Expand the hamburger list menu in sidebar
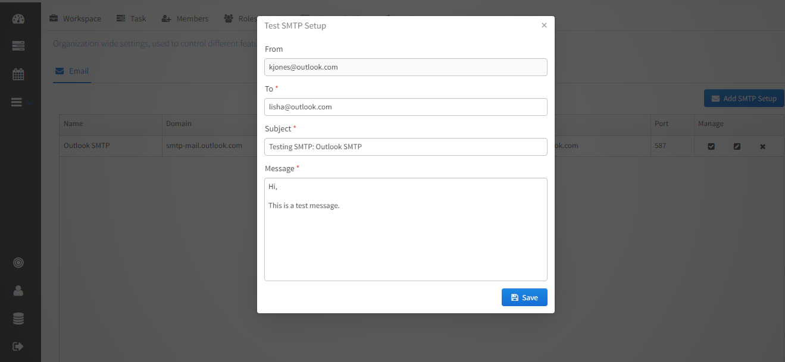The width and height of the screenshot is (785, 362). click(17, 102)
